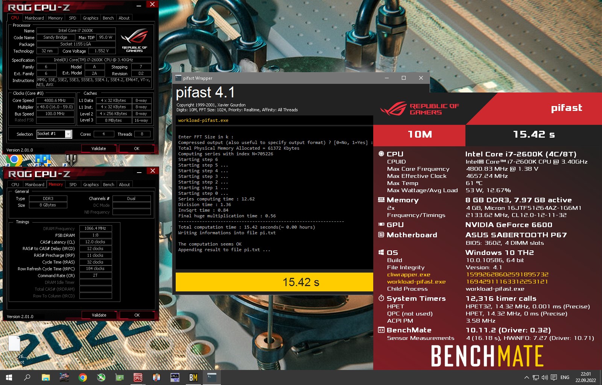Click the Motherboard icon in BenchMate panel

click(x=381, y=235)
